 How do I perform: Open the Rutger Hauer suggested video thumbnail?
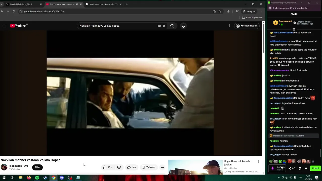pyautogui.click(x=195, y=167)
